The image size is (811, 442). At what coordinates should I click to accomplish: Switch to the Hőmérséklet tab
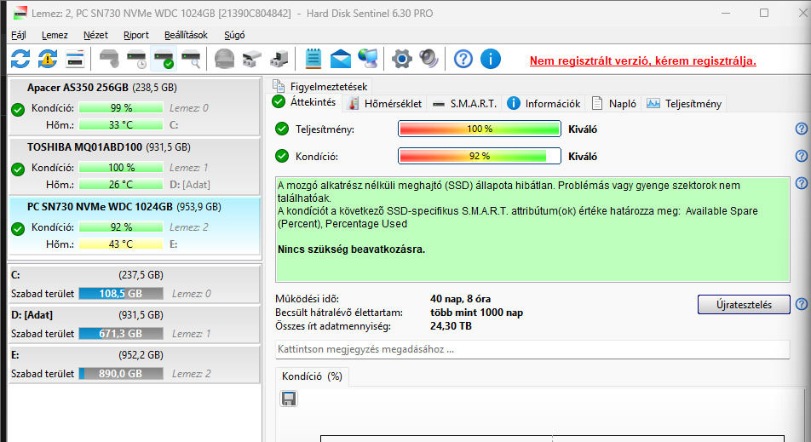tap(385, 103)
